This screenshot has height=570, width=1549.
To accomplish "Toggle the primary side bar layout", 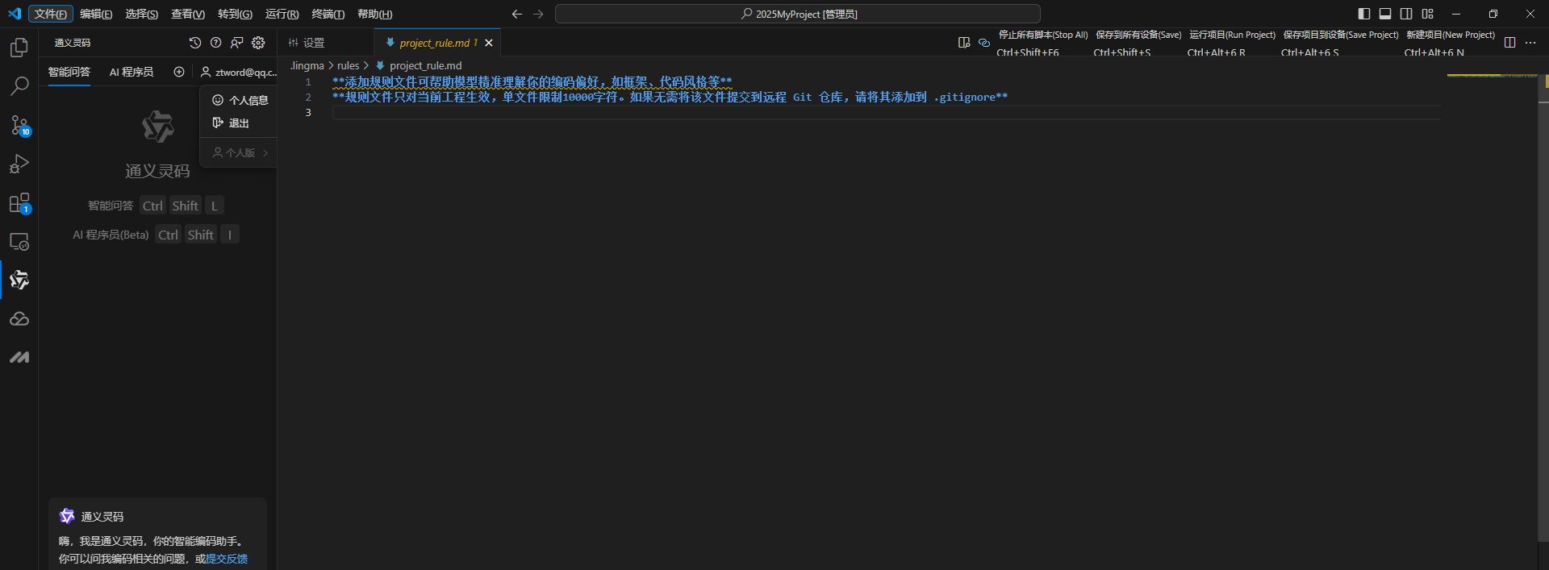I will [1364, 14].
